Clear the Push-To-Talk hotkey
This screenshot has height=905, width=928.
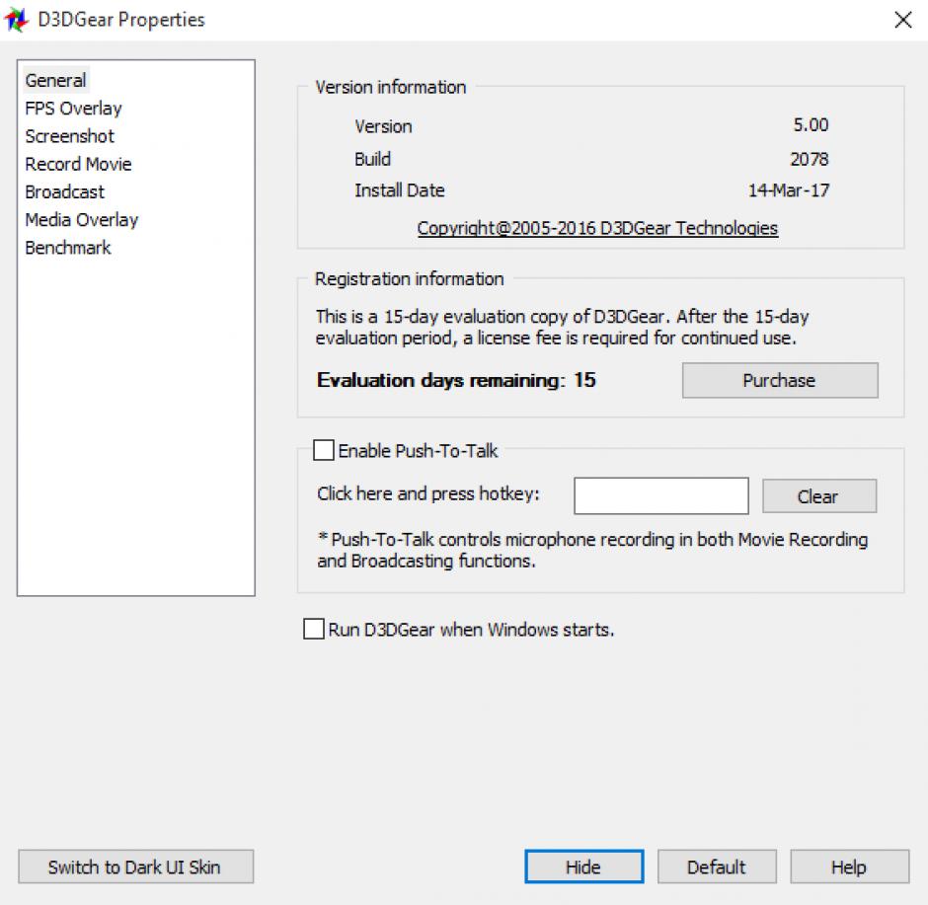point(819,495)
